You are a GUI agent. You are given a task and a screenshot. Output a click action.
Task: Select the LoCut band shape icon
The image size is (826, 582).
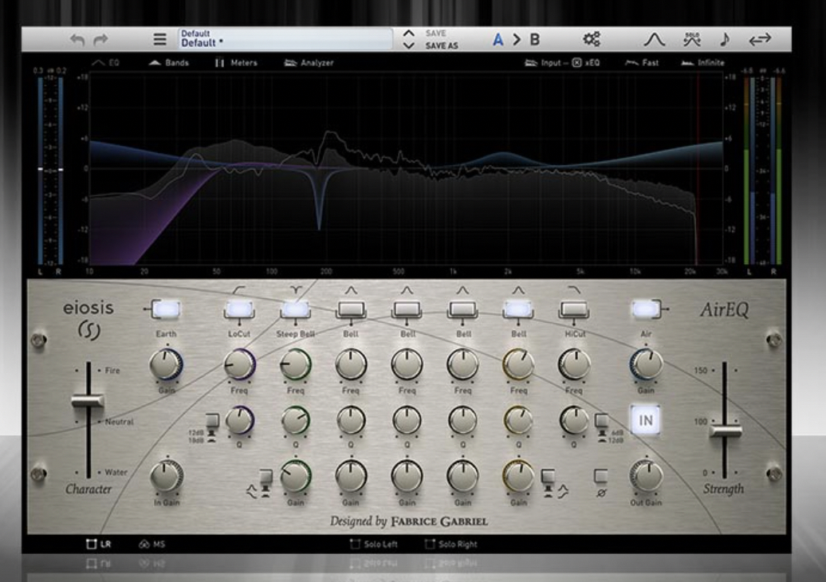click(239, 289)
